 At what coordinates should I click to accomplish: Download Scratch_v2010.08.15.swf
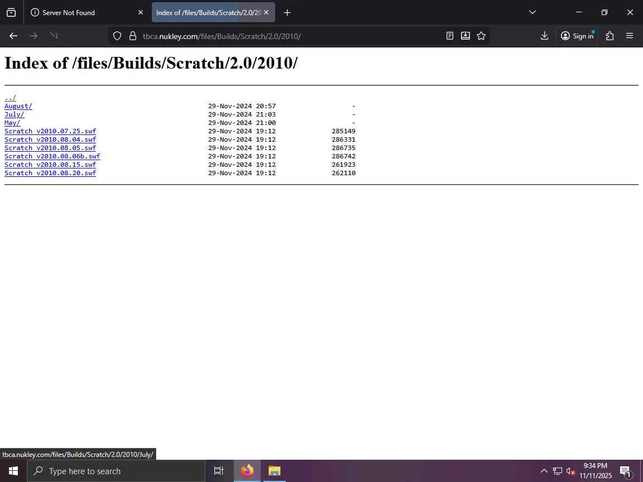click(x=50, y=165)
